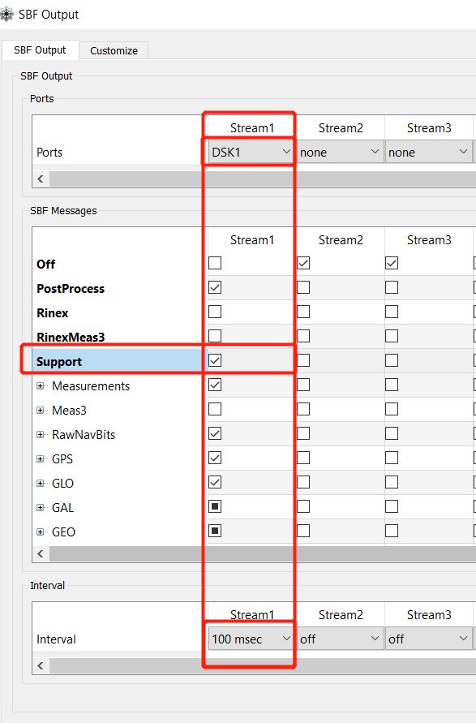Toggle Support checkbox in Stream1 column
Viewport: 476px width, 723px height.
[x=215, y=360]
